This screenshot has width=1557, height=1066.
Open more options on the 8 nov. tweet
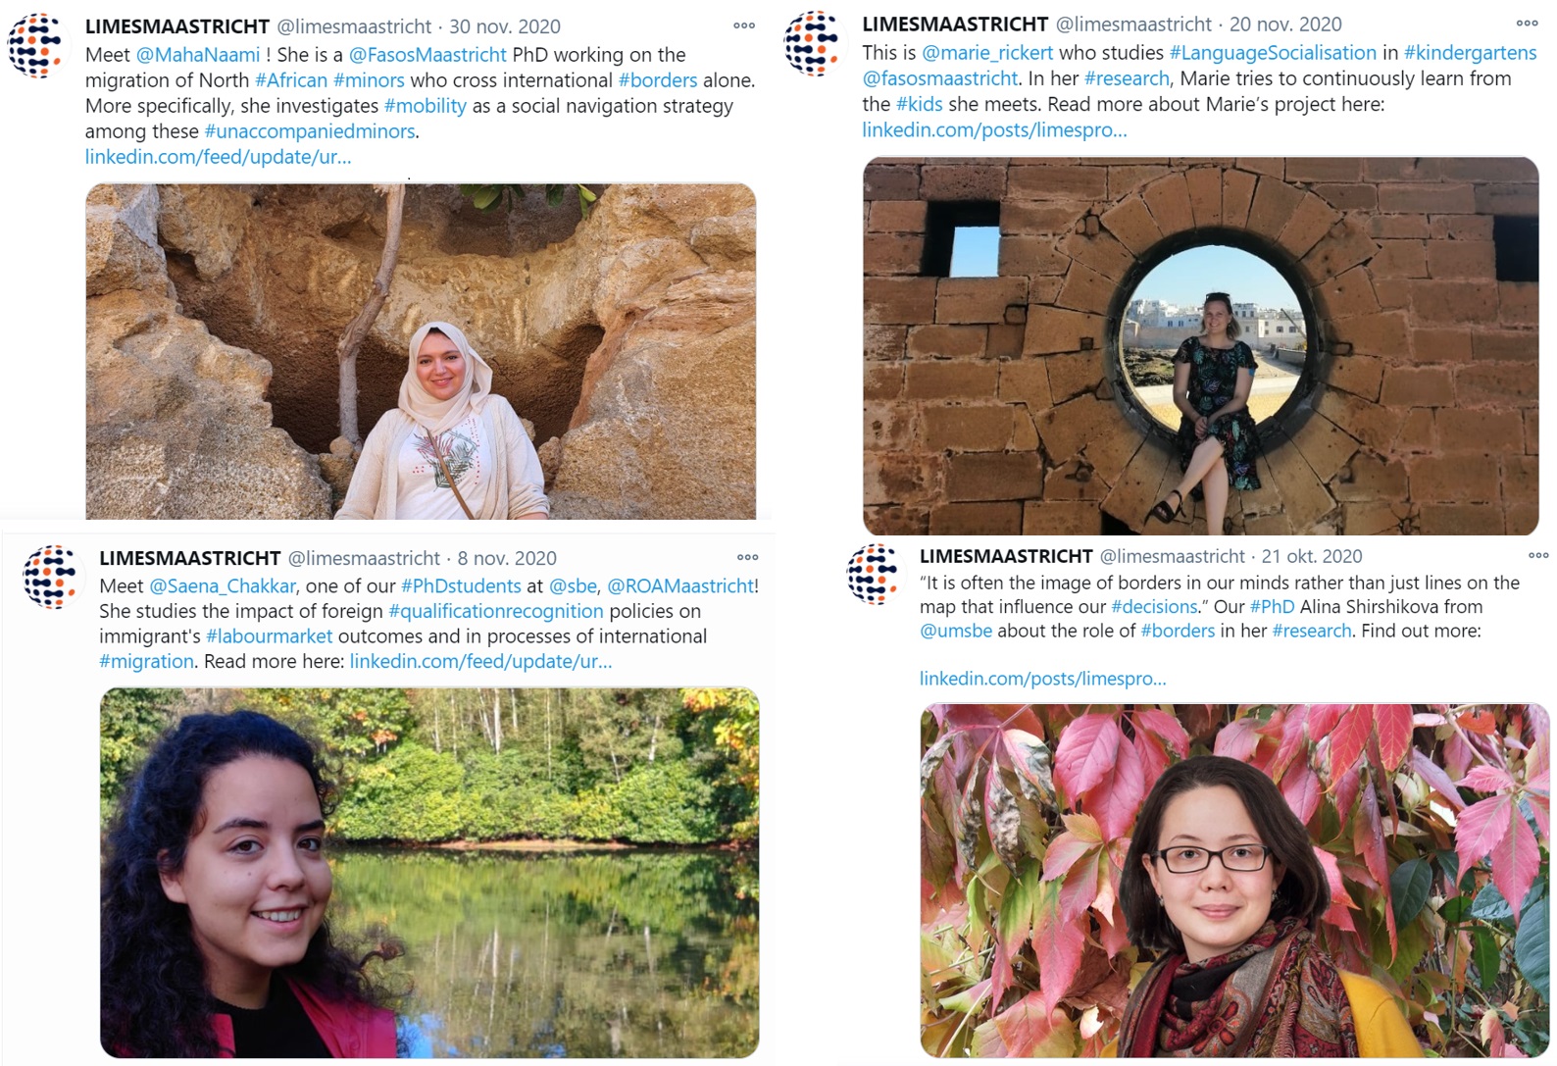point(747,557)
